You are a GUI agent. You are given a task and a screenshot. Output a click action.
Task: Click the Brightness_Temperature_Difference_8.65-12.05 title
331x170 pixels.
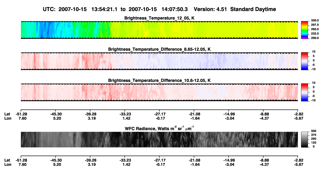pos(159,49)
